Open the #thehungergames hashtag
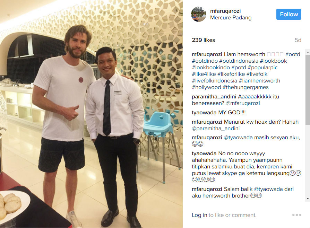Viewport: 310px width, 228px height. pos(246,87)
